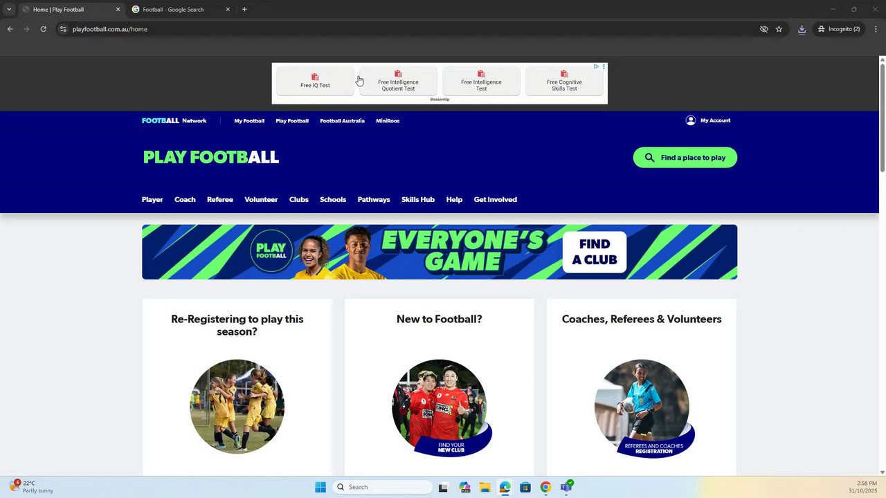The height and width of the screenshot is (498, 886).
Task: Open the MiniRoos link
Action: coord(388,121)
